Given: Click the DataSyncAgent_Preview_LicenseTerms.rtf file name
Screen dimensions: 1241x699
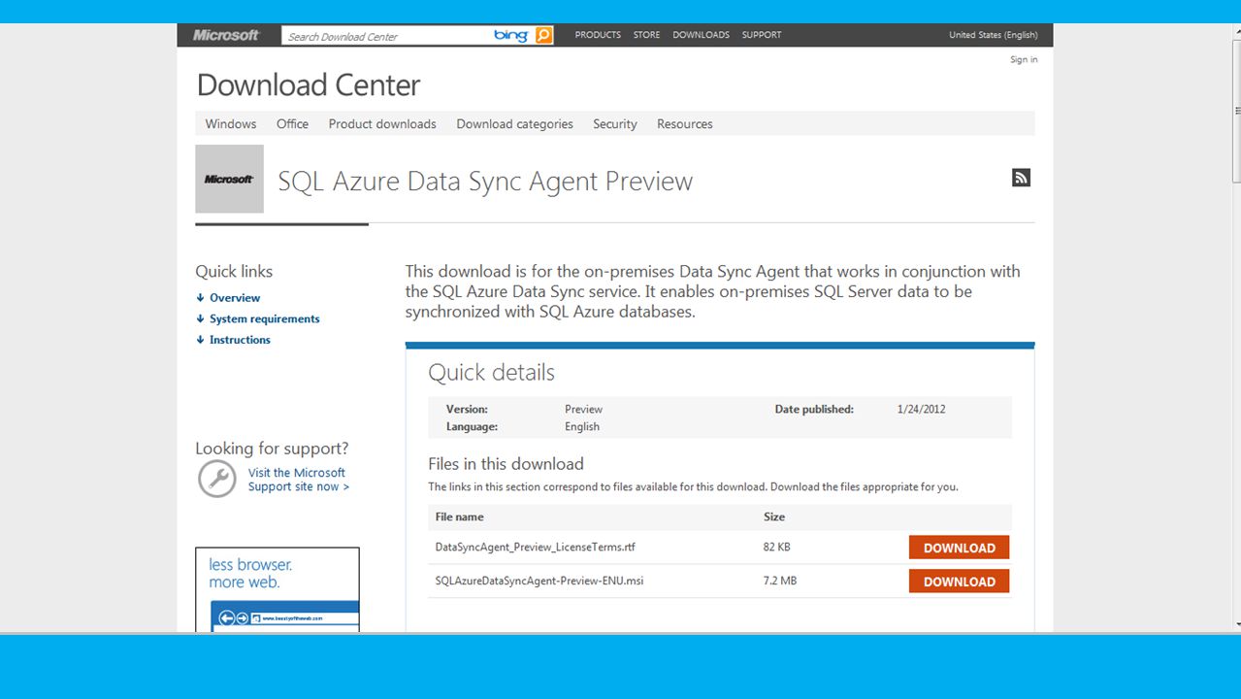Looking at the screenshot, I should 536,548.
